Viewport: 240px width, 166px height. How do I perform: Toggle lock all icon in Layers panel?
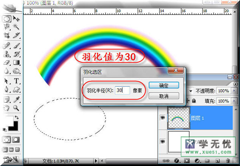pos(194,101)
